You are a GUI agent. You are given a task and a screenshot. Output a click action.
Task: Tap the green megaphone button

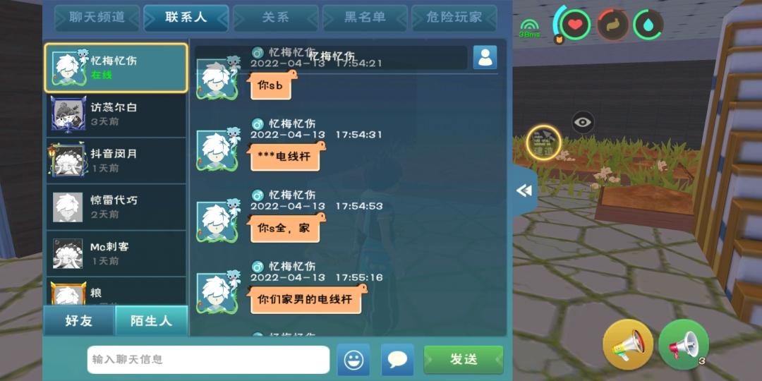(684, 344)
